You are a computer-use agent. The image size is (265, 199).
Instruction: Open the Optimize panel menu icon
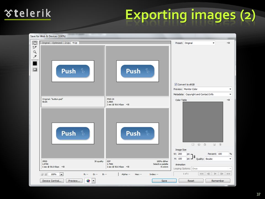(228, 43)
